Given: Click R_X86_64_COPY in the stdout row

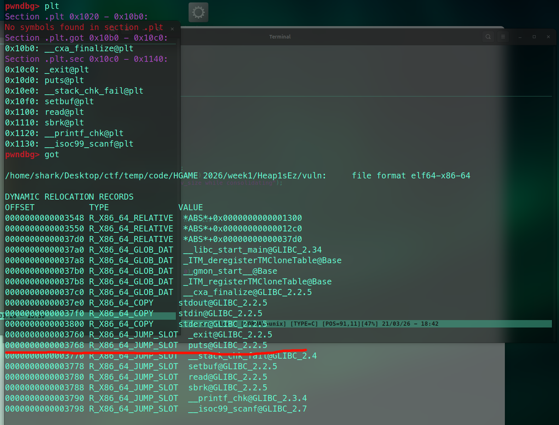Looking at the screenshot, I should pyautogui.click(x=121, y=303).
